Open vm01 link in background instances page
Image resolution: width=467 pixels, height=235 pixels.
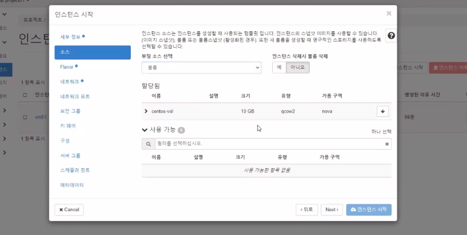pos(40,117)
